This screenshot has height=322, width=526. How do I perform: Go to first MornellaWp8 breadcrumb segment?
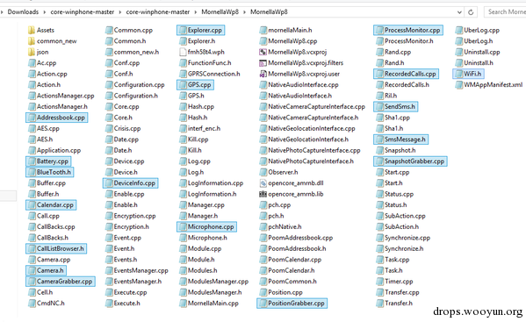[220, 12]
